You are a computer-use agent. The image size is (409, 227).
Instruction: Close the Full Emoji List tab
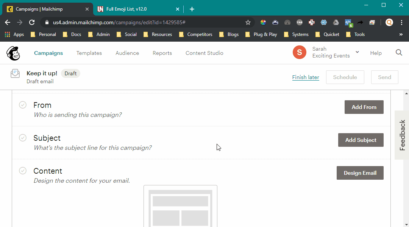178,9
